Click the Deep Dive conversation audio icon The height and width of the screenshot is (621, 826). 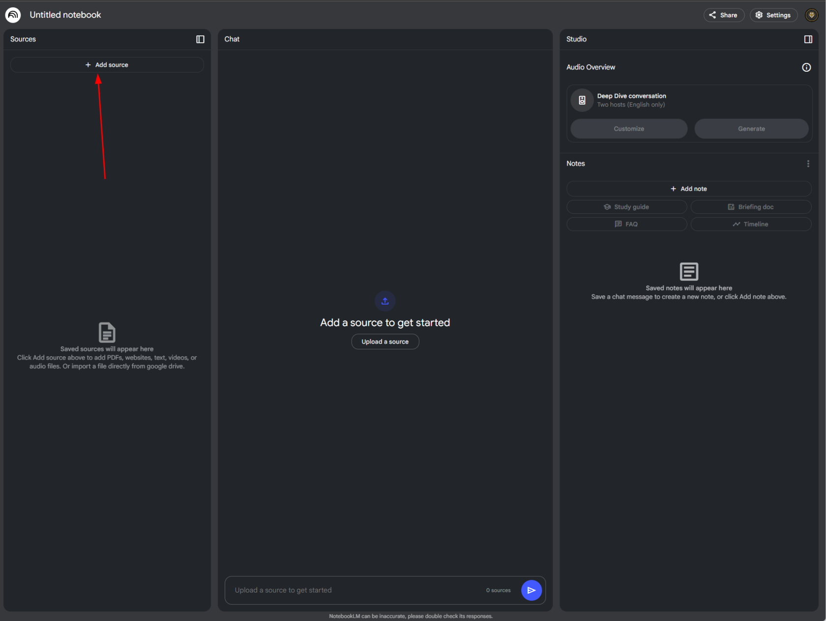[x=582, y=100]
